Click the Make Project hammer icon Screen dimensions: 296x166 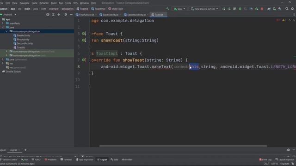(167, 9)
